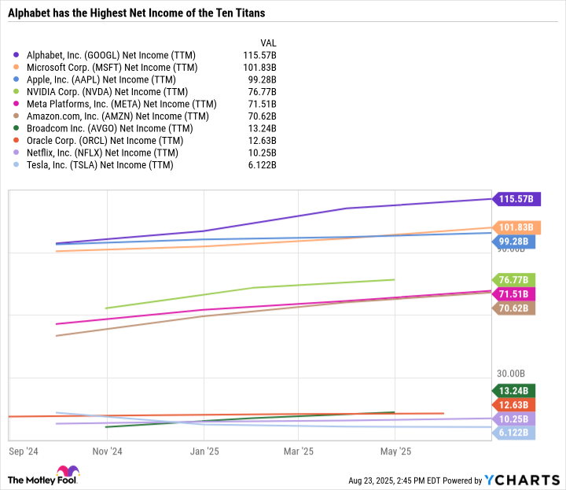Image resolution: width=566 pixels, height=490 pixels.
Task: Click the purple Alphabet legend dot
Action: pyautogui.click(x=17, y=55)
